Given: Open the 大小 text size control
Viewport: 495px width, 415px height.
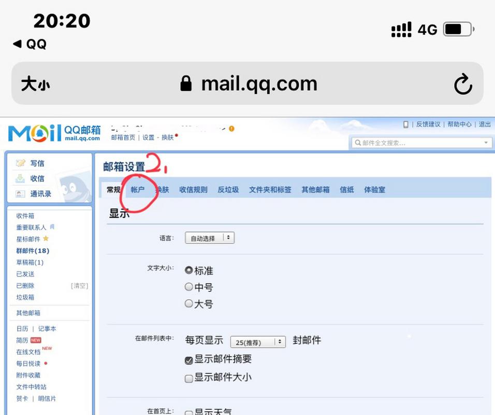Looking at the screenshot, I should (35, 84).
